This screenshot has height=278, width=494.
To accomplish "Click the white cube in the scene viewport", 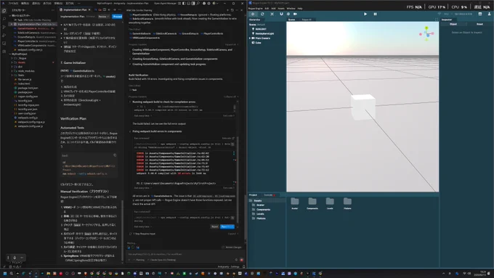I will (363, 107).
